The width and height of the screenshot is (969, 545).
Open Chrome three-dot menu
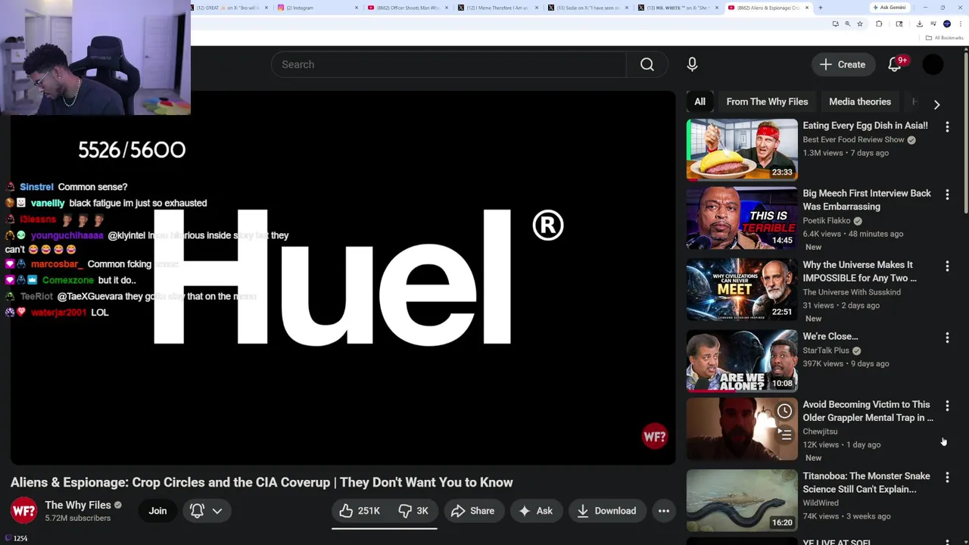[961, 23]
